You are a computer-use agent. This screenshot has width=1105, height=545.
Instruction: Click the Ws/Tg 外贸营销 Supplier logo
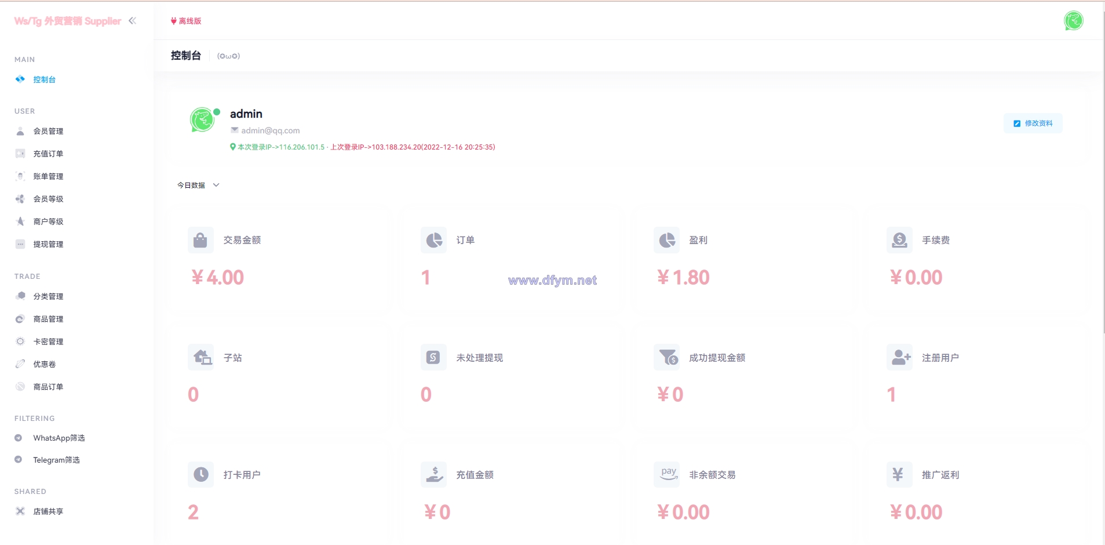point(68,21)
